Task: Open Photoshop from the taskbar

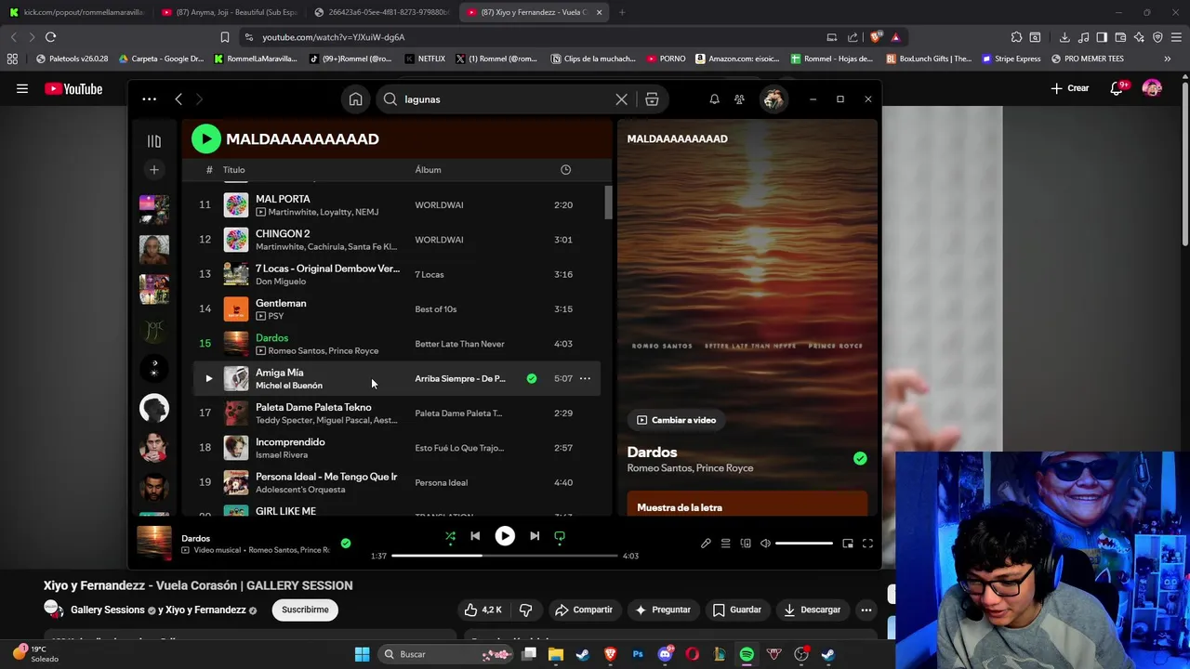Action: (638, 654)
